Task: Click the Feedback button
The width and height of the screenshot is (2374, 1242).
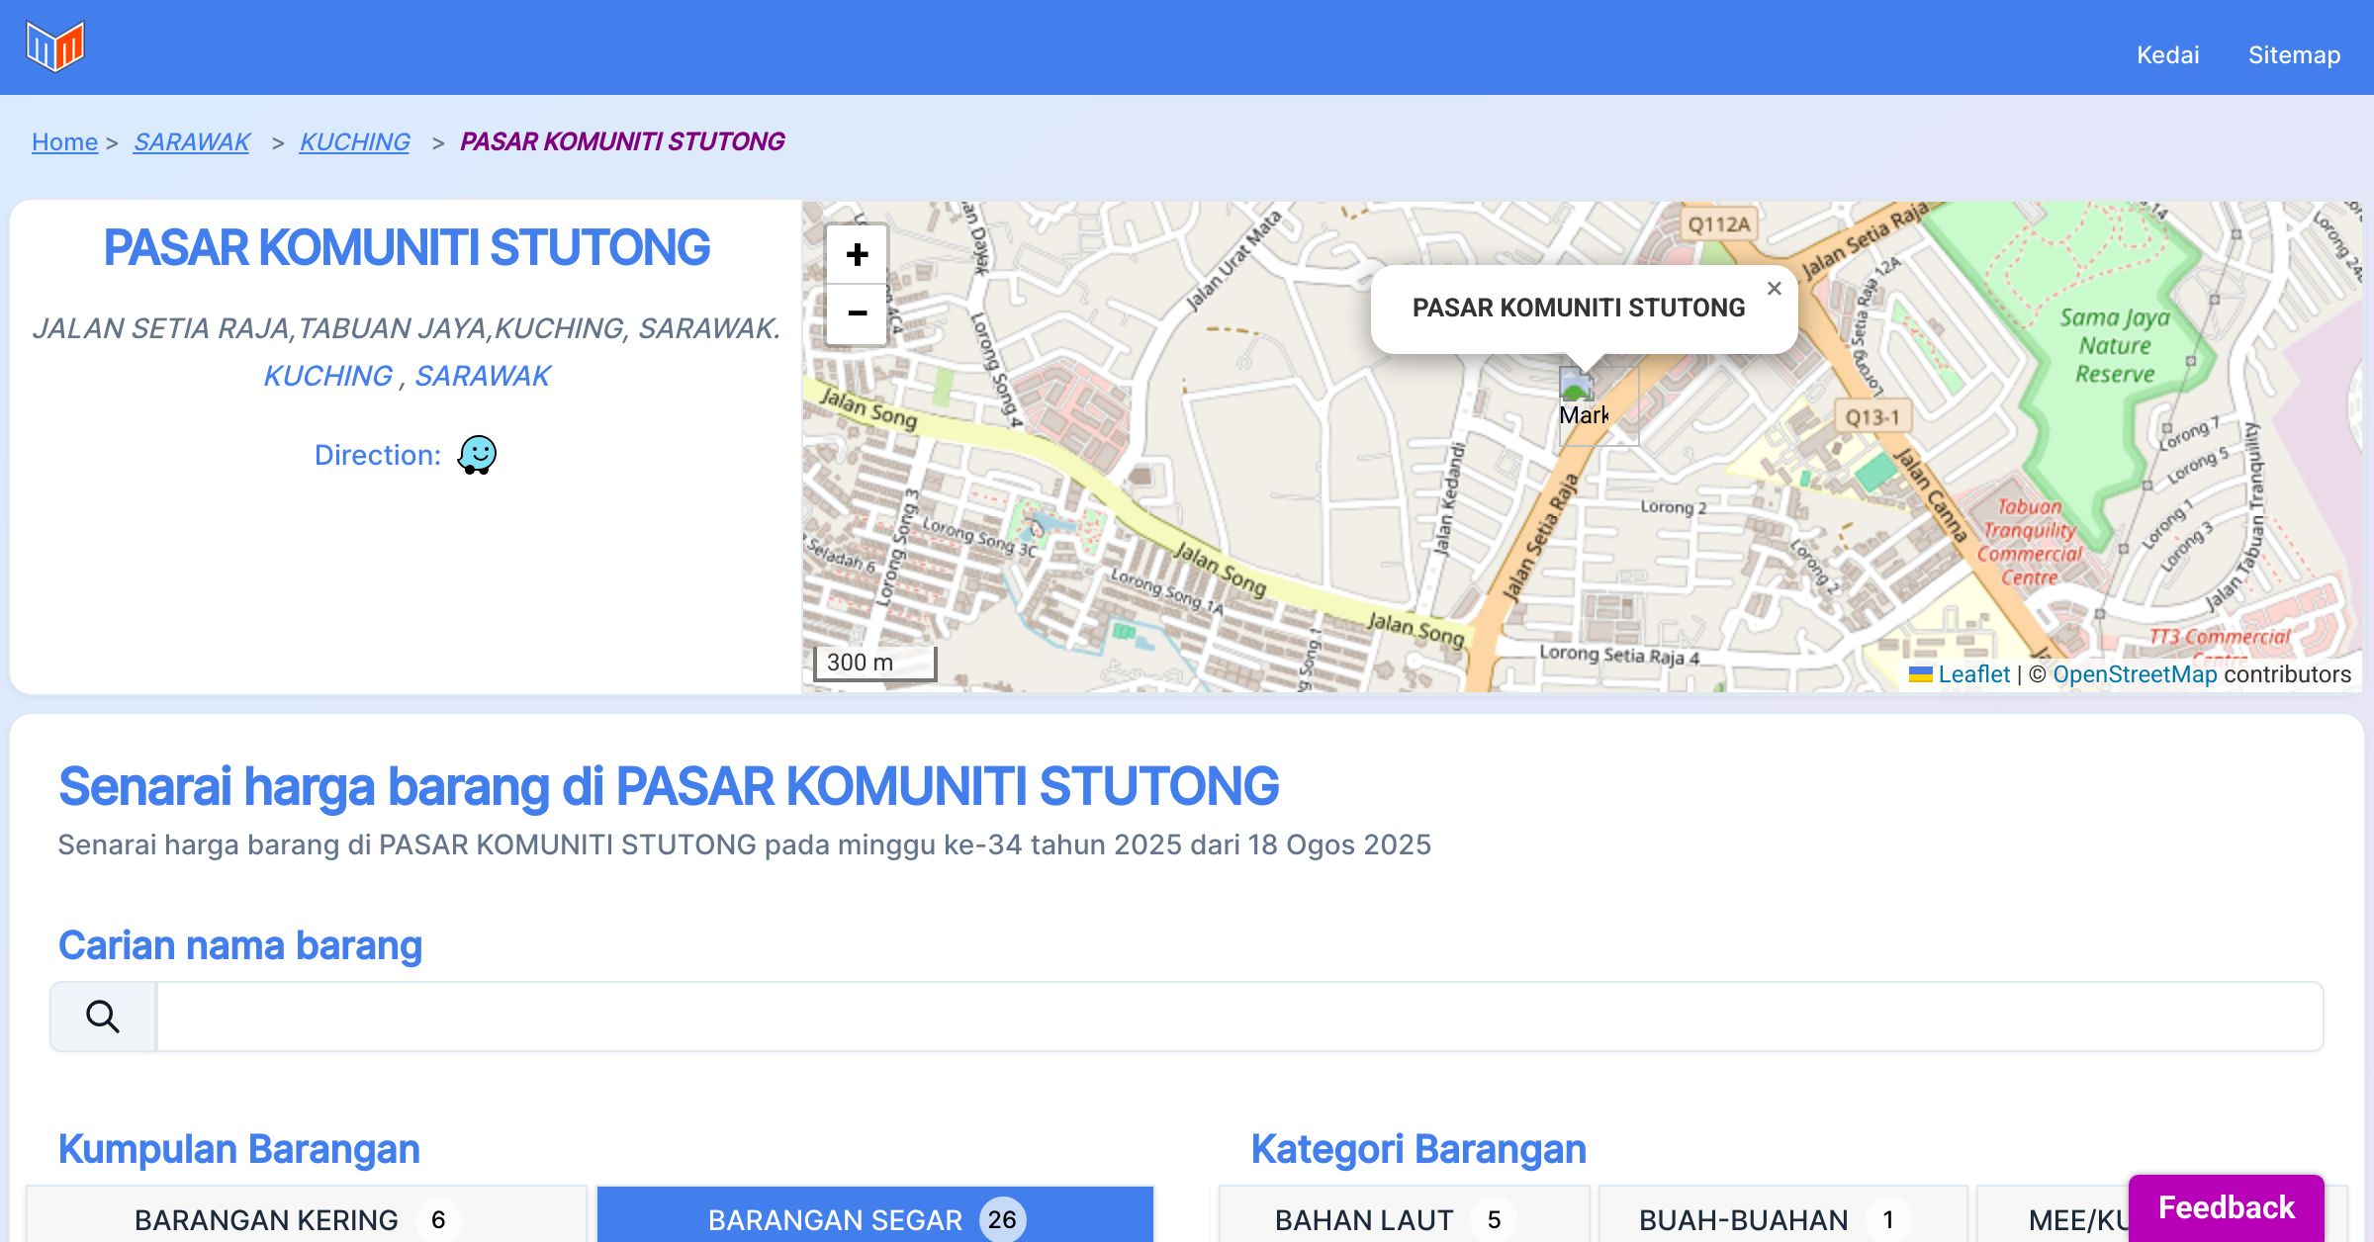Action: [2226, 1206]
